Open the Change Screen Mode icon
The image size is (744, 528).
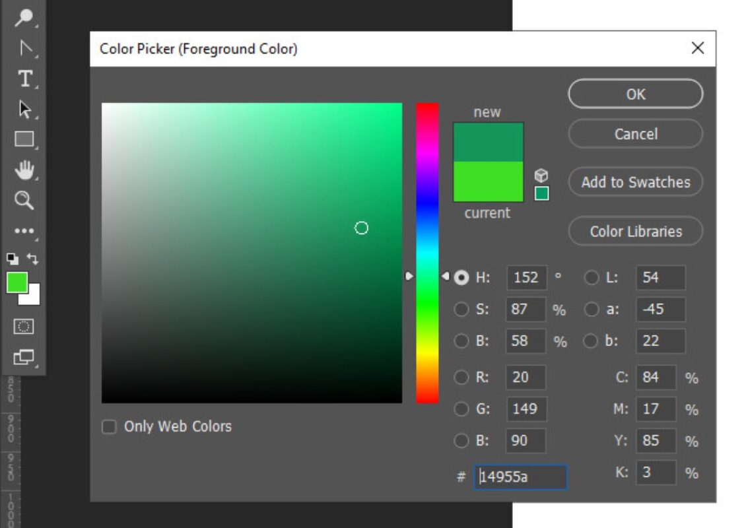coord(24,357)
